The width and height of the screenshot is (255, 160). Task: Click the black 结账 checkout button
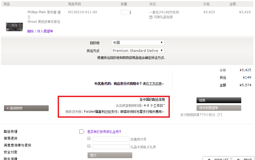[x=219, y=100]
